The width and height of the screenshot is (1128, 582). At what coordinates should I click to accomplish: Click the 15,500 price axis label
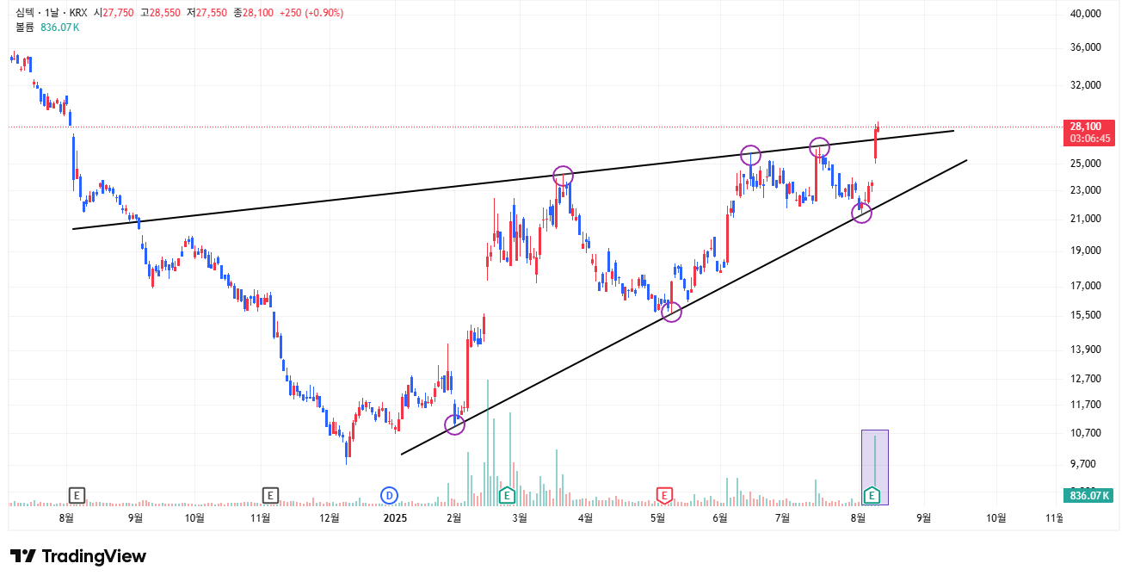pyautogui.click(x=1086, y=315)
